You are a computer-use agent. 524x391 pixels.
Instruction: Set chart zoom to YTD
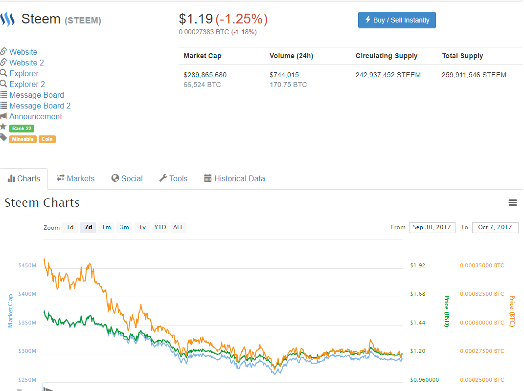[x=160, y=227]
